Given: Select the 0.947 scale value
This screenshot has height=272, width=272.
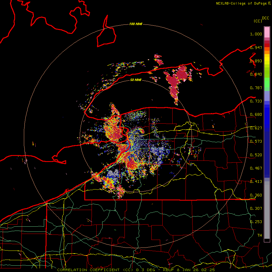Looking at the screenshot, I should point(256,47).
